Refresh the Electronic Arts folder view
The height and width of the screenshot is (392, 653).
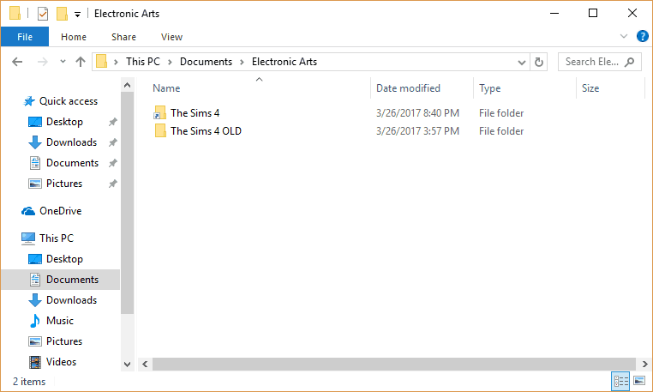pyautogui.click(x=538, y=62)
